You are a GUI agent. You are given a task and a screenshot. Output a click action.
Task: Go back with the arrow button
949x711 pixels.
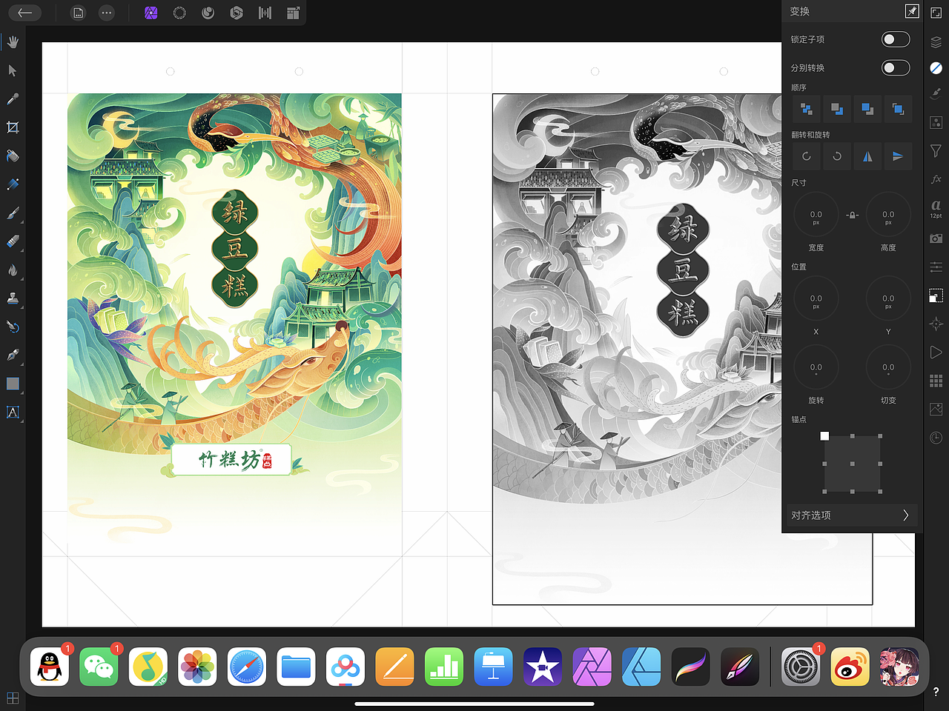[x=25, y=13]
